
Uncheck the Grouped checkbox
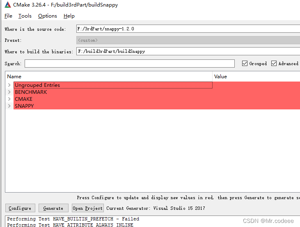245,63
